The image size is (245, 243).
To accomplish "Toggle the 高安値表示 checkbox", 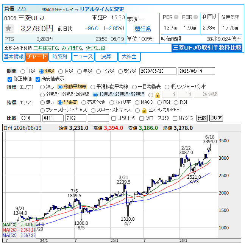I will pyautogui.click(x=38, y=79).
